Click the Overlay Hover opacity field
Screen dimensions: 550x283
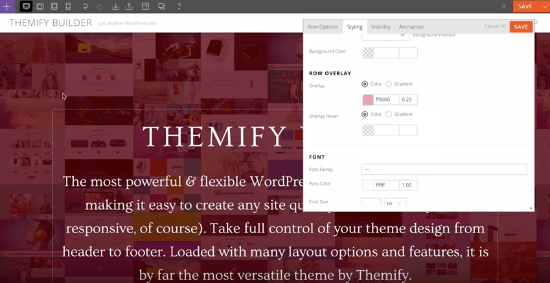(x=408, y=130)
